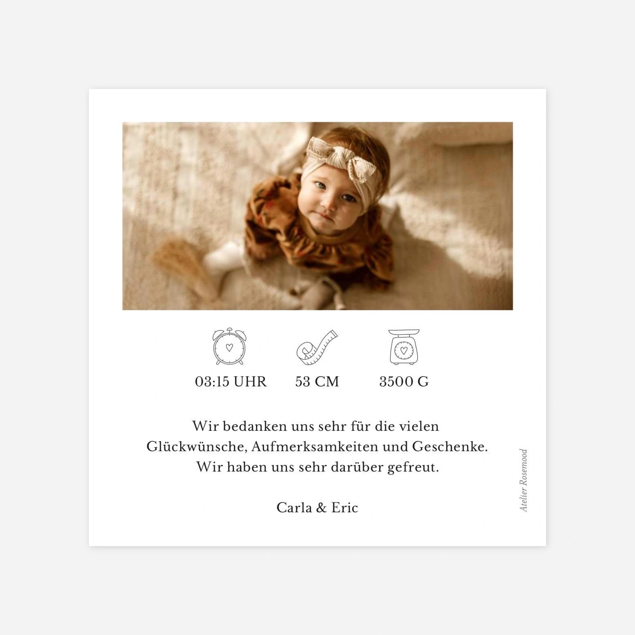Click the ampersand between Carla and Eric
Image resolution: width=635 pixels, height=635 pixels.
tap(321, 508)
